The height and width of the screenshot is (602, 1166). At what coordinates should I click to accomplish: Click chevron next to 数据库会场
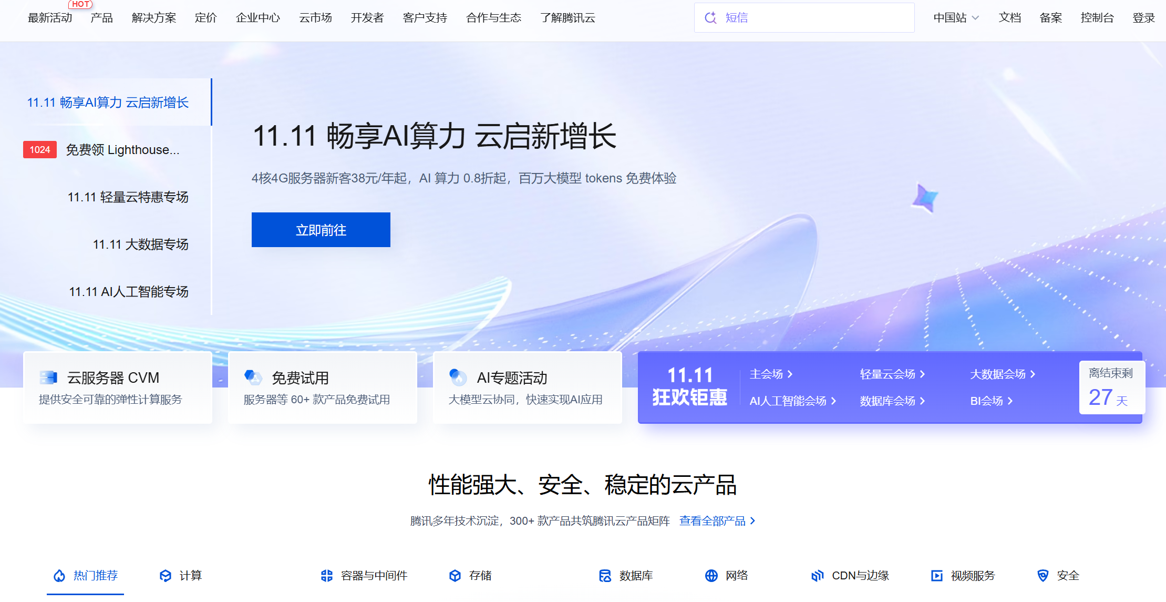[922, 401]
